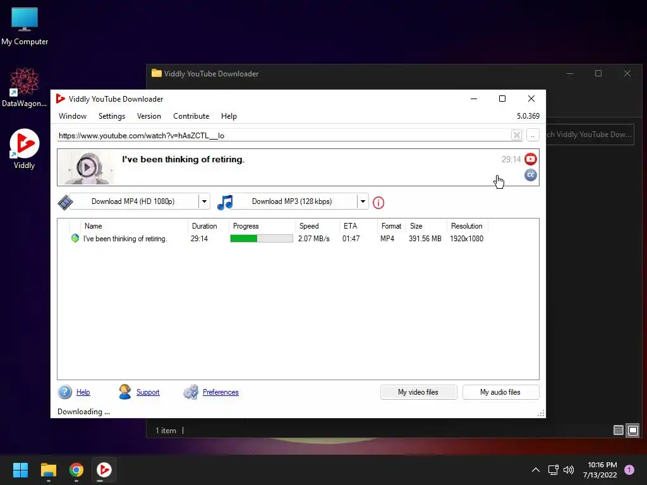Click the Support person icon

point(124,392)
